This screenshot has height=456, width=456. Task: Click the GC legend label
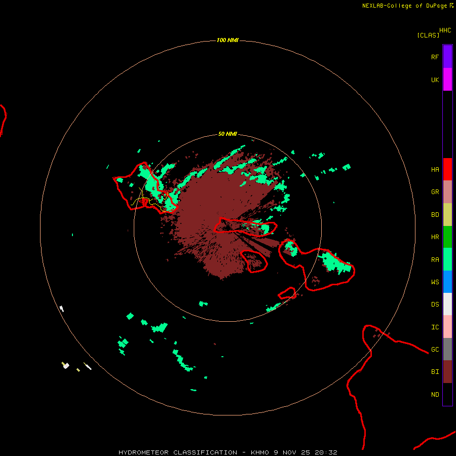(435, 349)
